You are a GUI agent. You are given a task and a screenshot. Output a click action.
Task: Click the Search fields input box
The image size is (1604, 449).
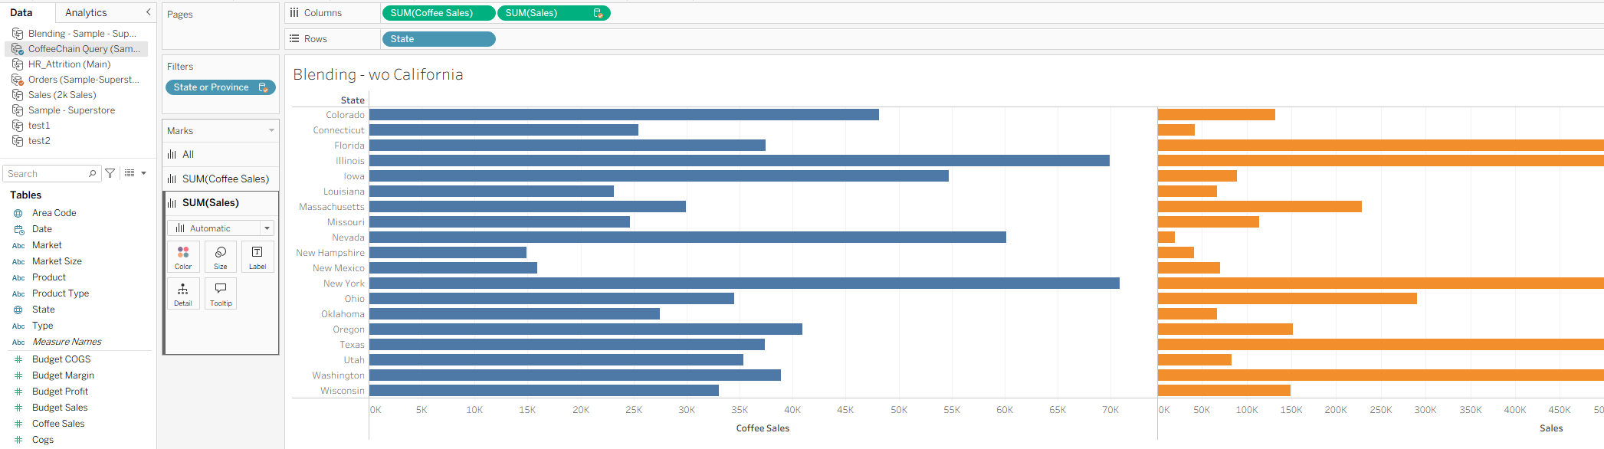(46, 174)
